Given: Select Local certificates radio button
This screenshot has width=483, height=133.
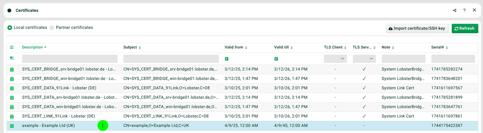Looking at the screenshot, I should coord(10,28).
